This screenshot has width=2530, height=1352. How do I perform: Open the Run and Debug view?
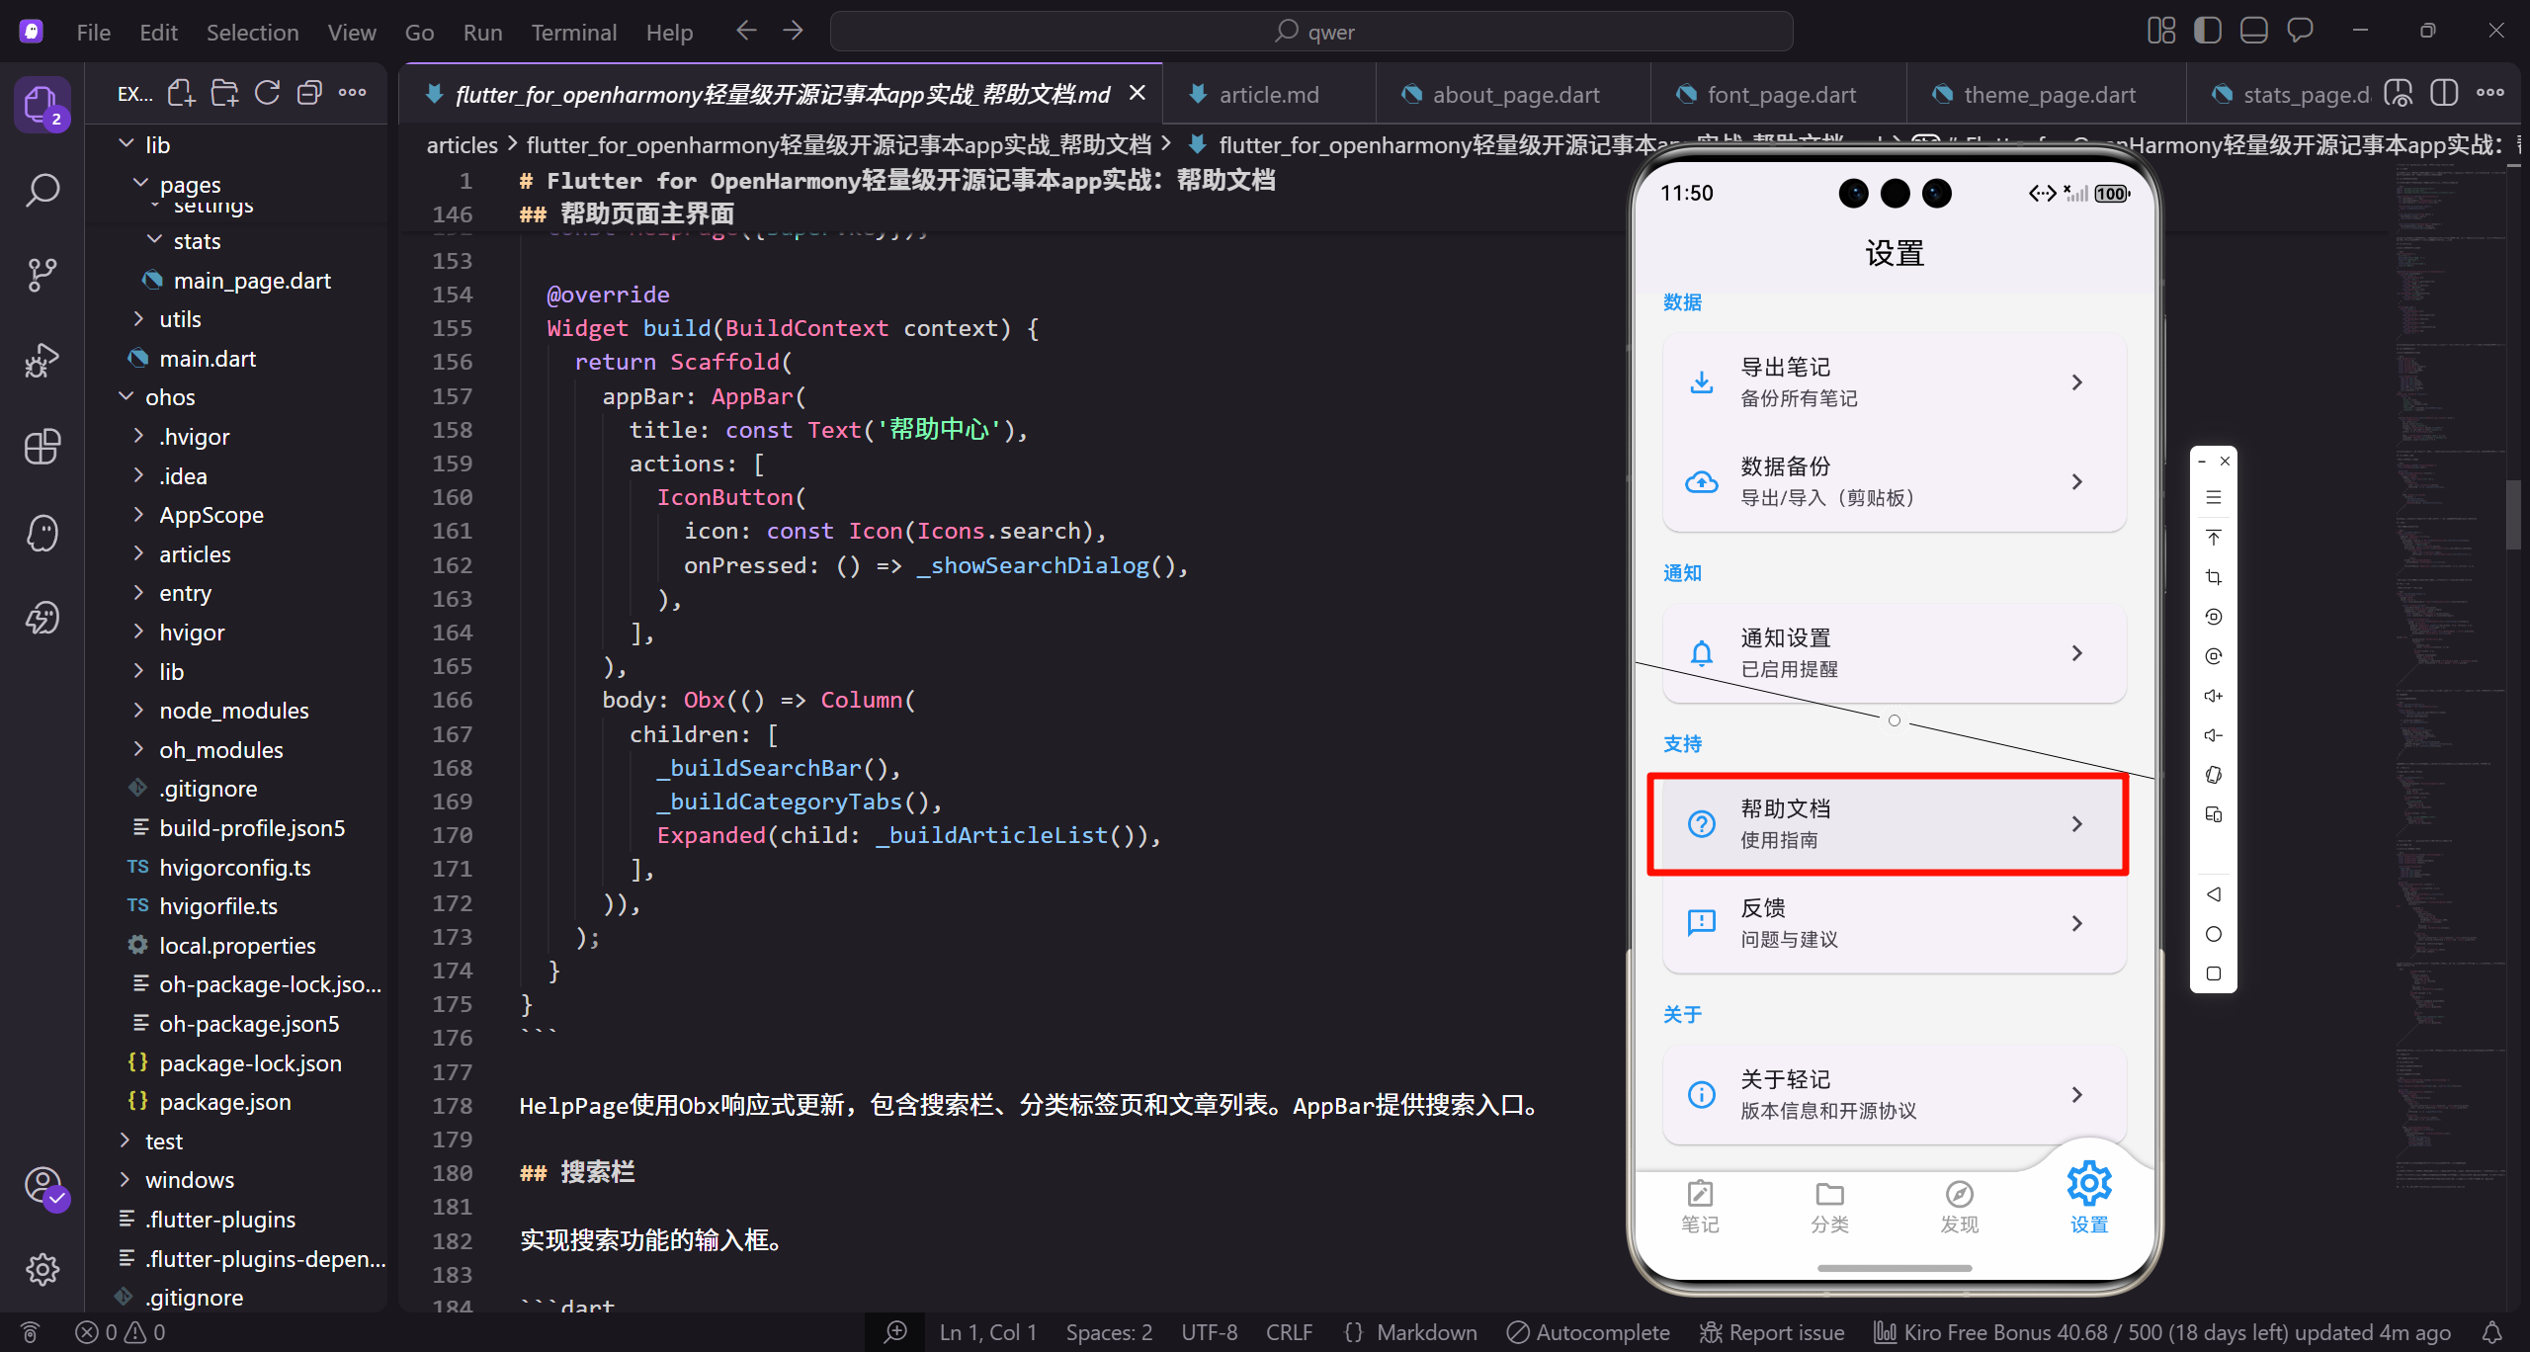(x=42, y=360)
